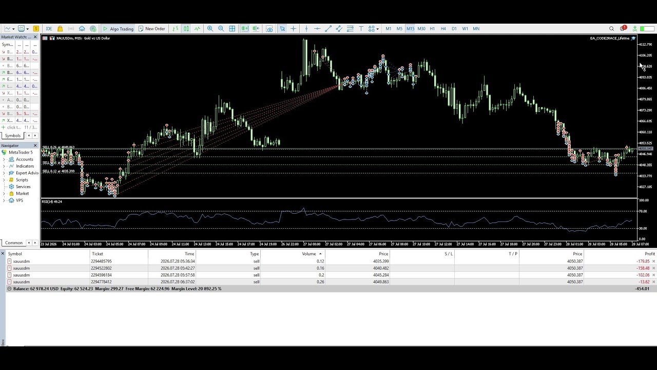This screenshot has height=370, width=657.
Task: Close the Navigator panel
Action: 35,145
